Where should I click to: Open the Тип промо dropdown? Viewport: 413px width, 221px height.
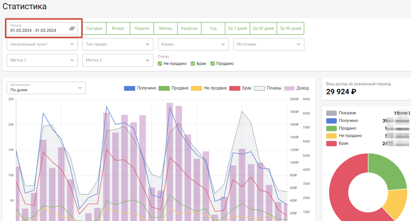[x=118, y=44]
